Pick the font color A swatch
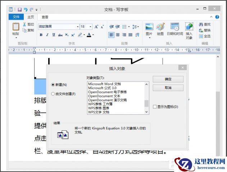 pos(89,35)
